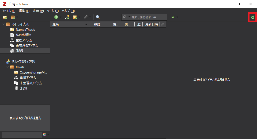Sort items by the 題名 column header
Screen dimensions: 257x139
pos(70,24)
